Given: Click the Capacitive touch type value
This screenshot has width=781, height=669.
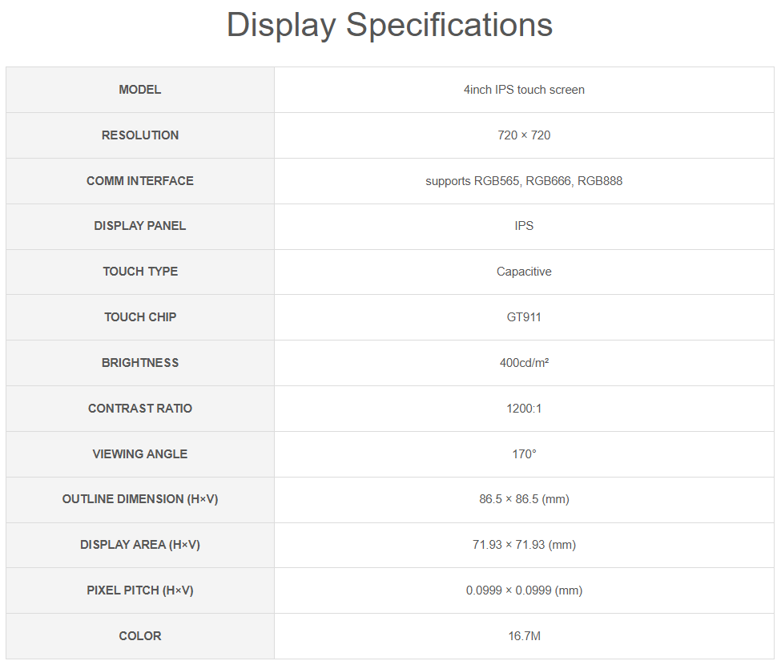Looking at the screenshot, I should [524, 272].
